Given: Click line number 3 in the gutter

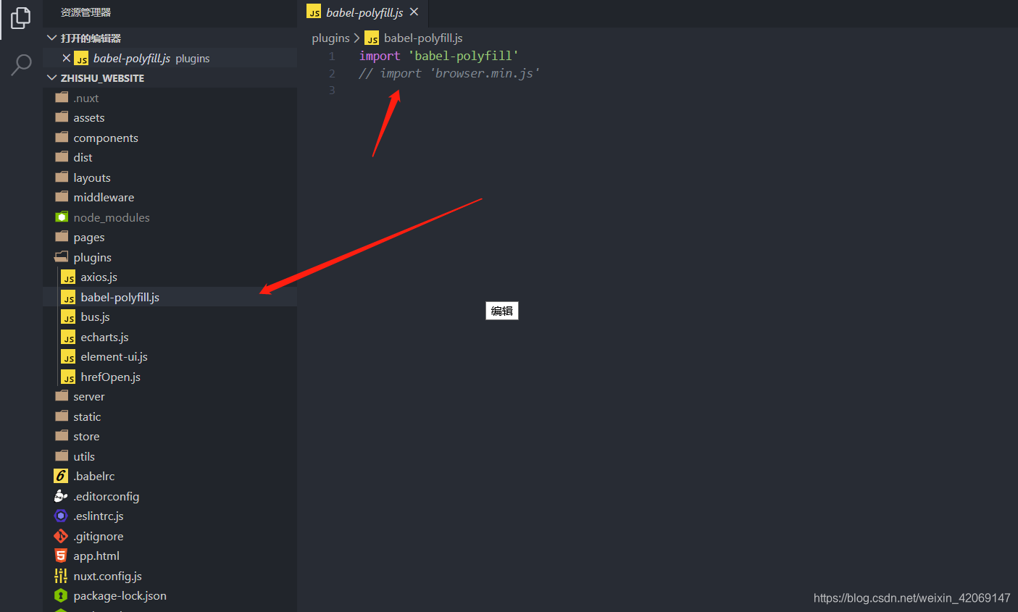Looking at the screenshot, I should pyautogui.click(x=332, y=90).
